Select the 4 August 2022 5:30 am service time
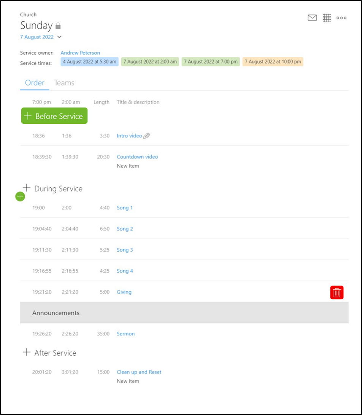This screenshot has width=362, height=415. point(90,62)
